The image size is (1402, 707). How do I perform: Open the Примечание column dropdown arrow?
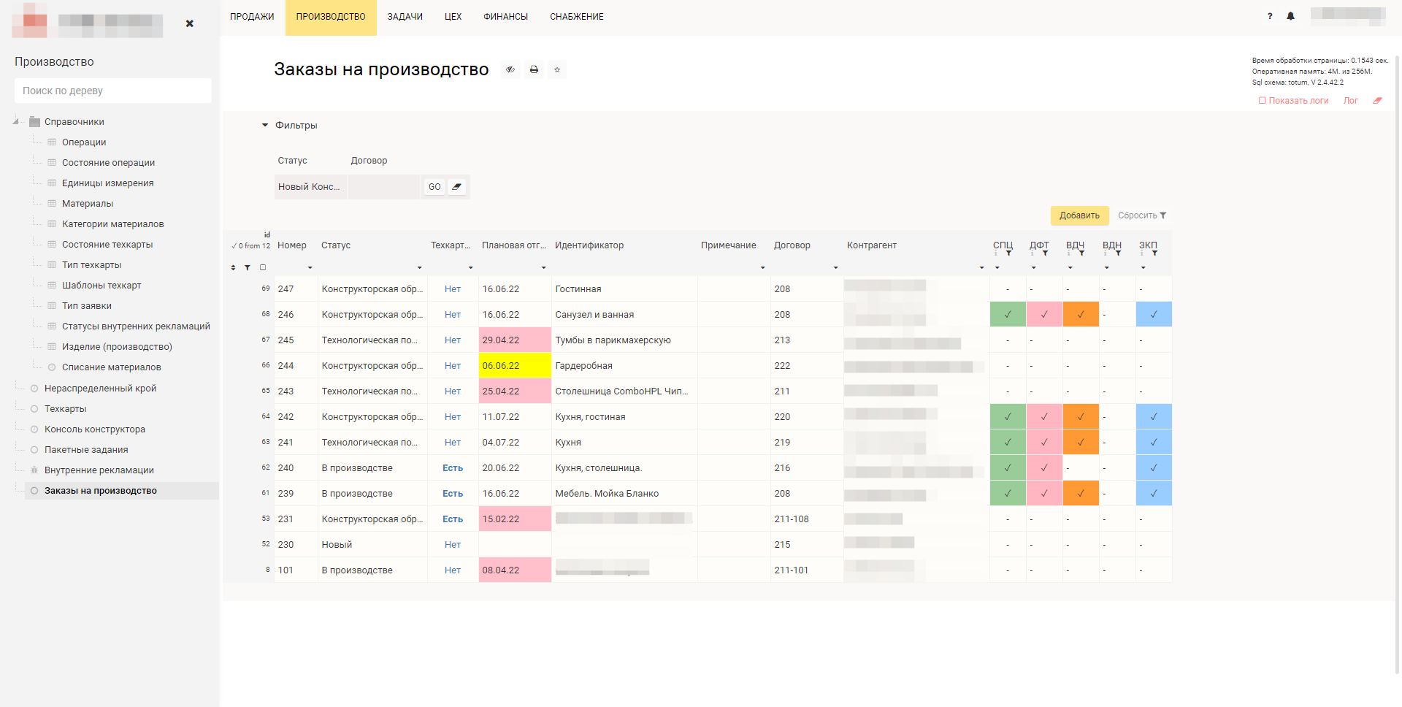[x=763, y=267]
